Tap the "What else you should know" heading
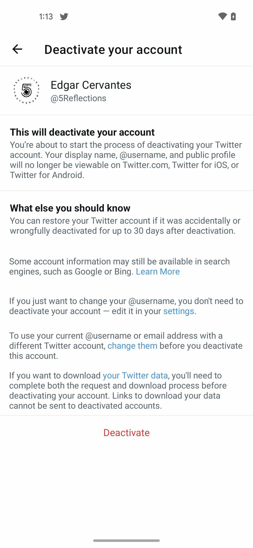Image resolution: width=253 pixels, height=548 pixels. coord(70,208)
